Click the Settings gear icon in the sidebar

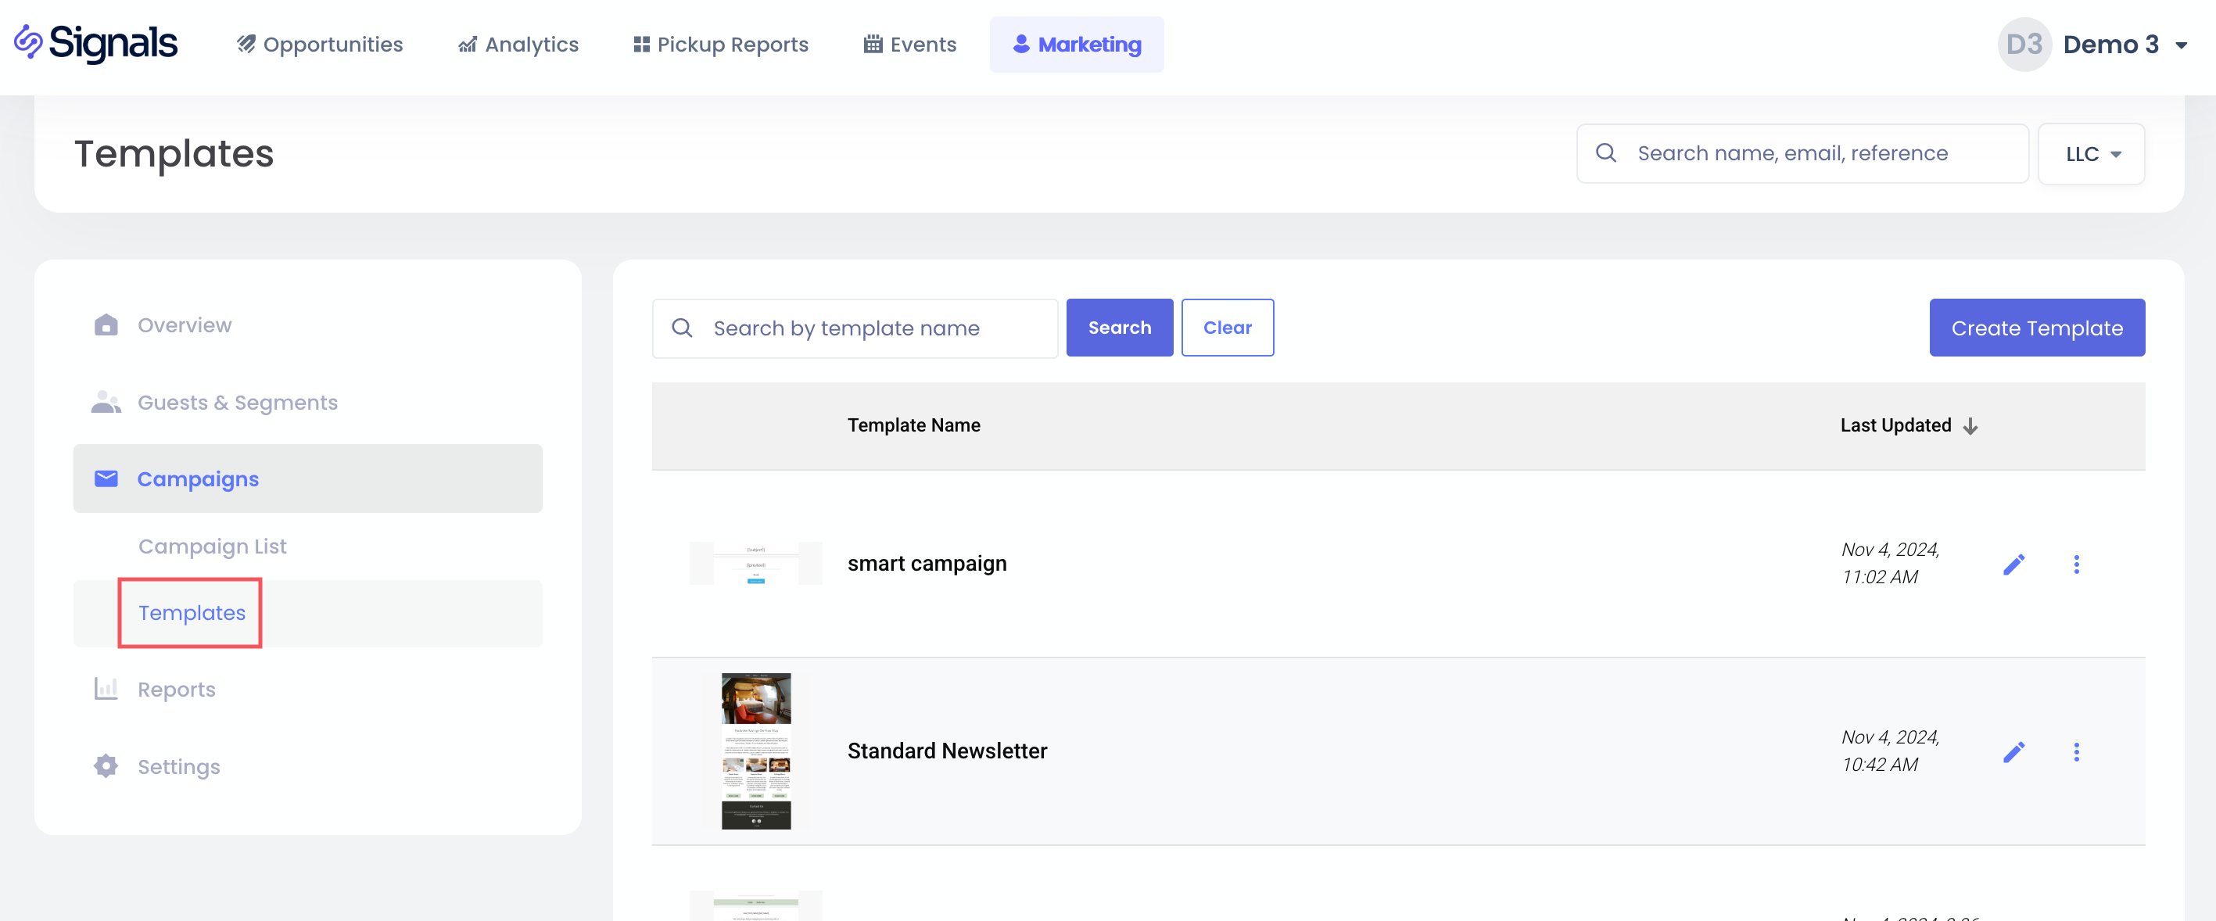coord(106,766)
